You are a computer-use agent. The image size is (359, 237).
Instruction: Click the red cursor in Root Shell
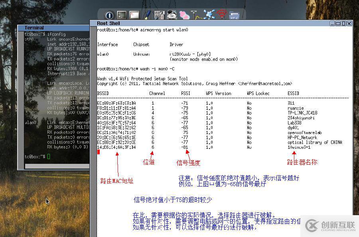click(x=99, y=152)
